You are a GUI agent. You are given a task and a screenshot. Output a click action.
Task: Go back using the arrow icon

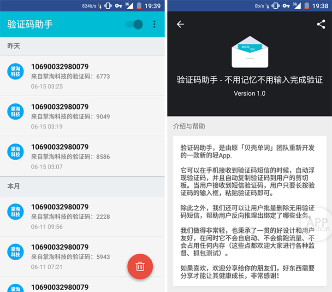(180, 24)
